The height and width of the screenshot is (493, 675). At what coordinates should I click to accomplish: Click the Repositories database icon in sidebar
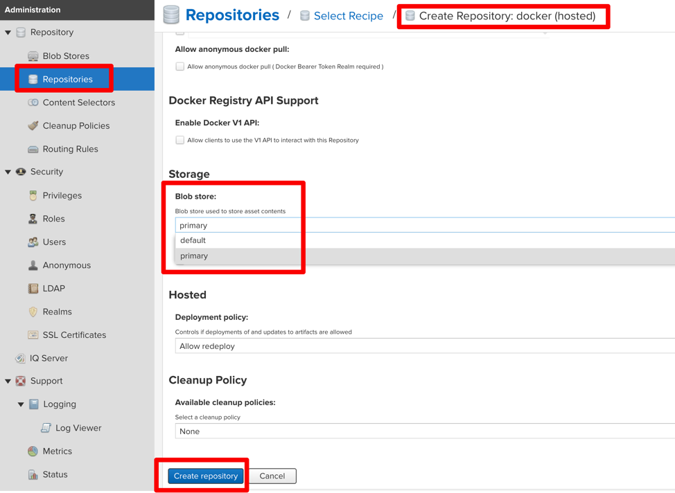click(x=33, y=79)
